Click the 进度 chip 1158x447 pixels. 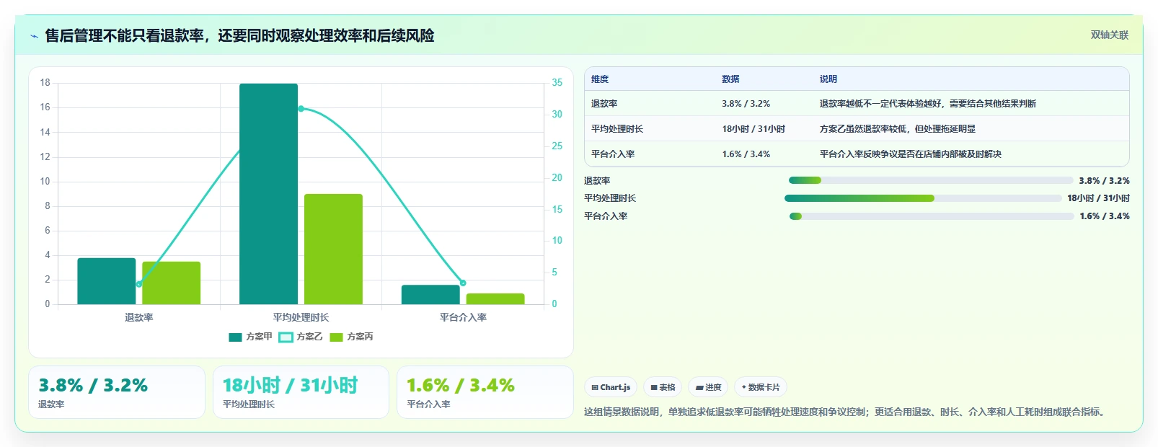[x=708, y=387]
